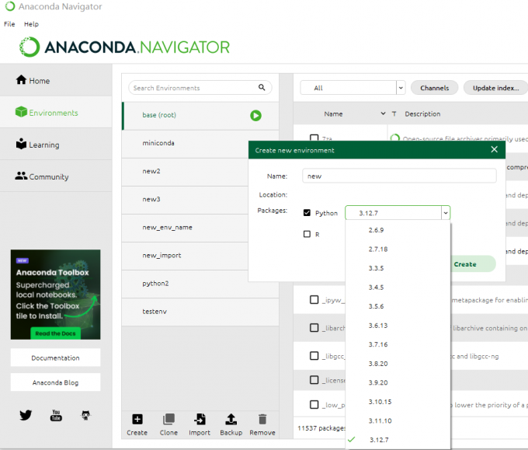Click the Clone environment icon
This screenshot has width=528, height=450.
coord(168,420)
